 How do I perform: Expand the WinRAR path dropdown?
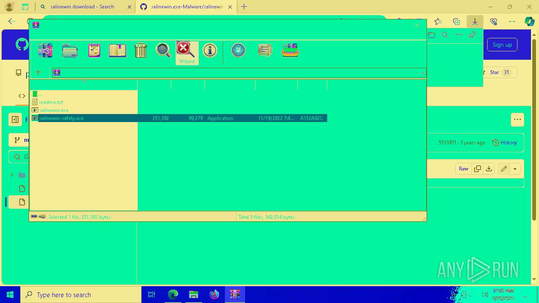422,73
